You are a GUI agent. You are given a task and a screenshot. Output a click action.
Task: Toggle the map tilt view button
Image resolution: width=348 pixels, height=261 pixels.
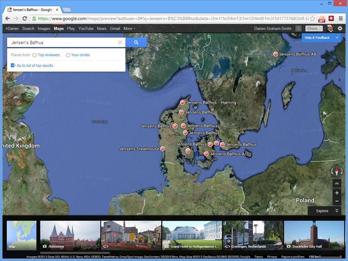point(337,183)
